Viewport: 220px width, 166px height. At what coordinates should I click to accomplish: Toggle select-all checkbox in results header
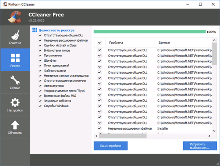click(x=100, y=42)
